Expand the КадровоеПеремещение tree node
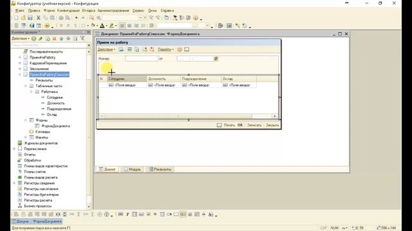Image resolution: width=412 pixels, height=231 pixels. (x=20, y=63)
